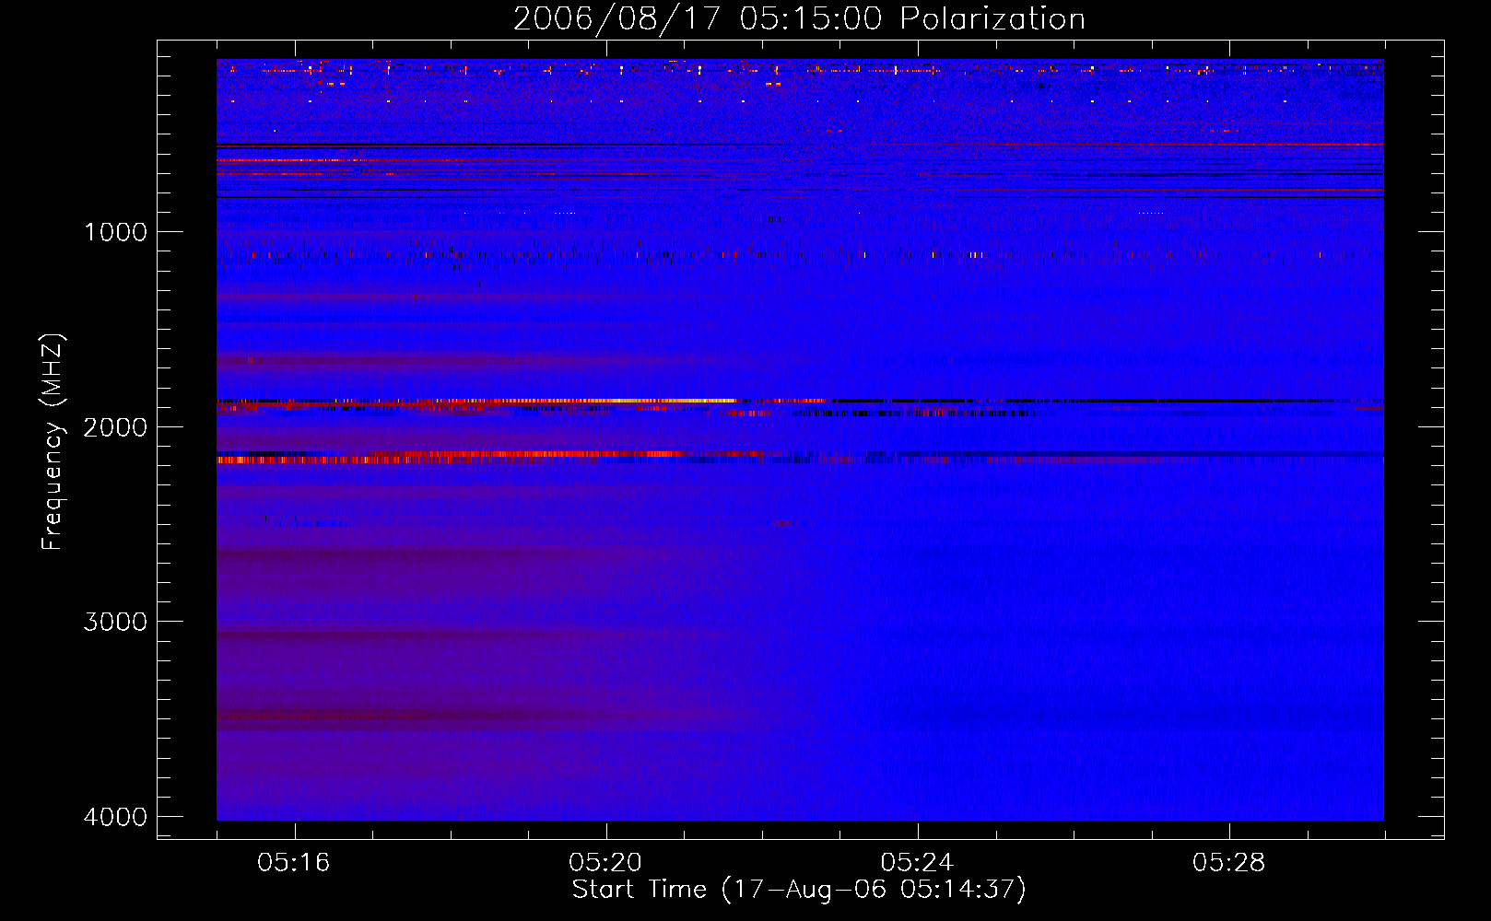
Task: Click the 'Frequency (MHZ)' axis label
Action: (x=53, y=442)
